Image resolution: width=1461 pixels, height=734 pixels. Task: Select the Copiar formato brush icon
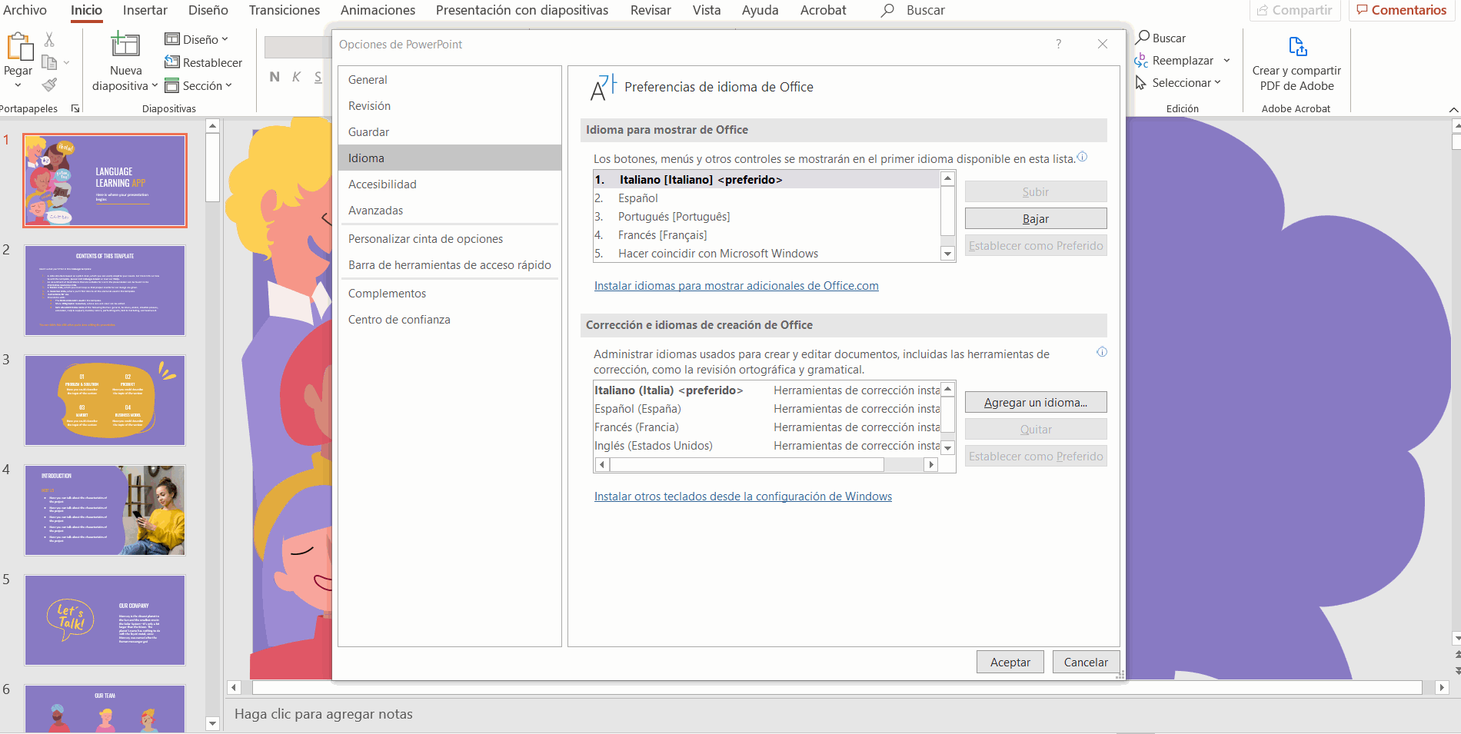point(49,85)
